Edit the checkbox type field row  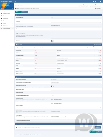tap(99, 63)
